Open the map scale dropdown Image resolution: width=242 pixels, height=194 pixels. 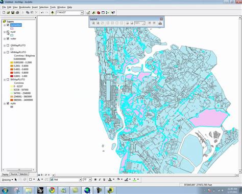[82, 13]
